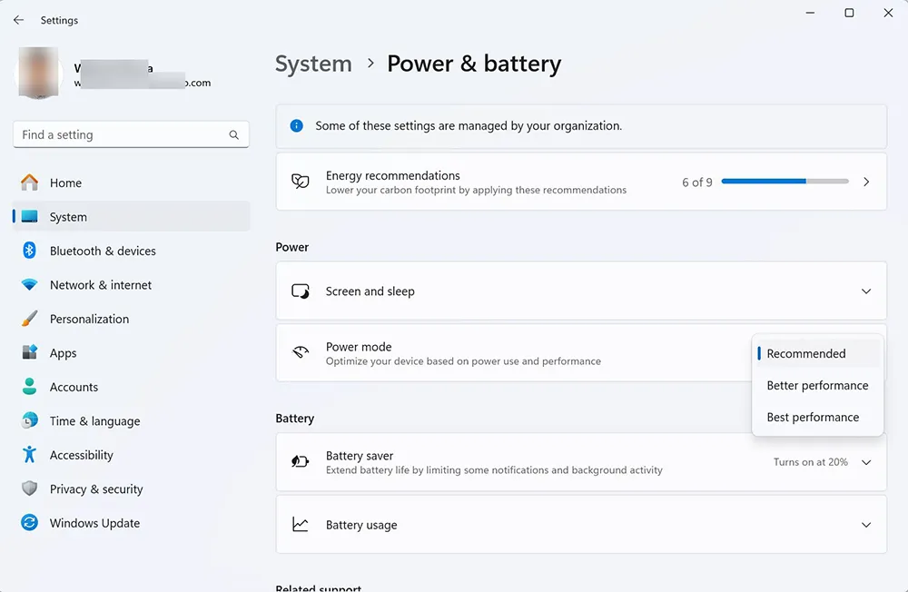Open Personalization settings
This screenshot has width=908, height=592.
91,319
